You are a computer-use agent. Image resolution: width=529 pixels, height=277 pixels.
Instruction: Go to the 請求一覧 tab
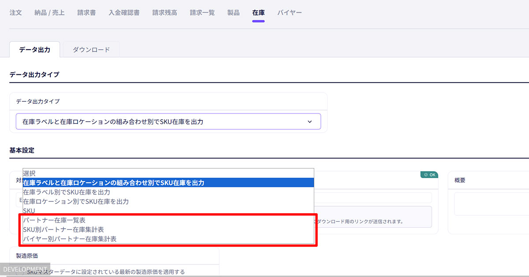(202, 13)
